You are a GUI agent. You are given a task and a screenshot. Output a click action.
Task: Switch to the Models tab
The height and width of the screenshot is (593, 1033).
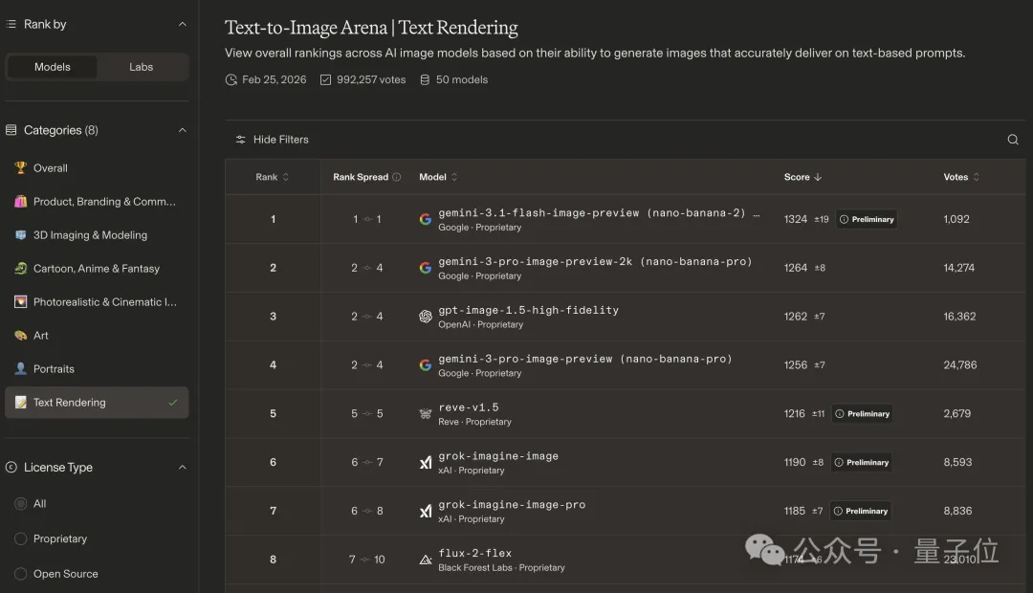(53, 67)
